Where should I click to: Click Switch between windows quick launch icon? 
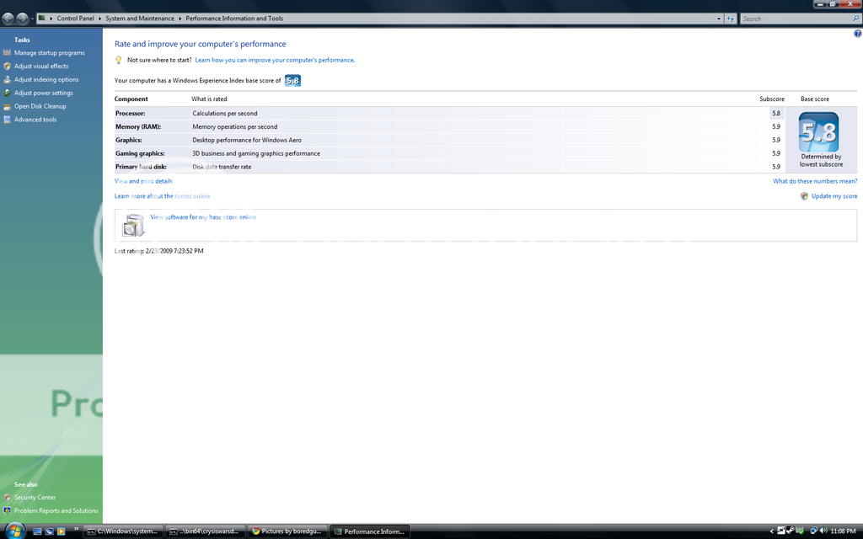pos(49,531)
